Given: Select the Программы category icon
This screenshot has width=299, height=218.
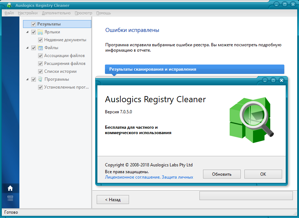Looking at the screenshot, I should [x=40, y=79].
